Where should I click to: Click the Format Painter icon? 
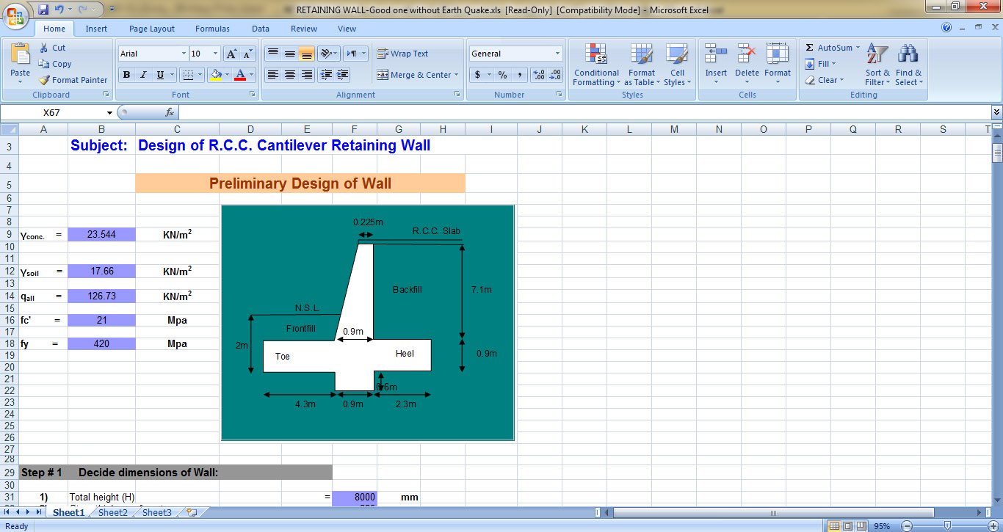[45, 80]
